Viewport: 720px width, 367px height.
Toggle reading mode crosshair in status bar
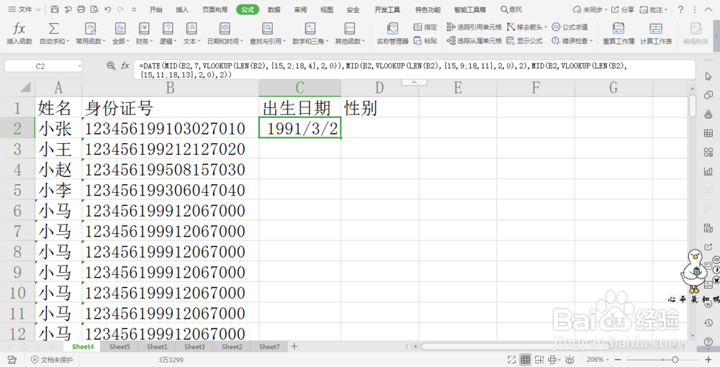coord(555,360)
